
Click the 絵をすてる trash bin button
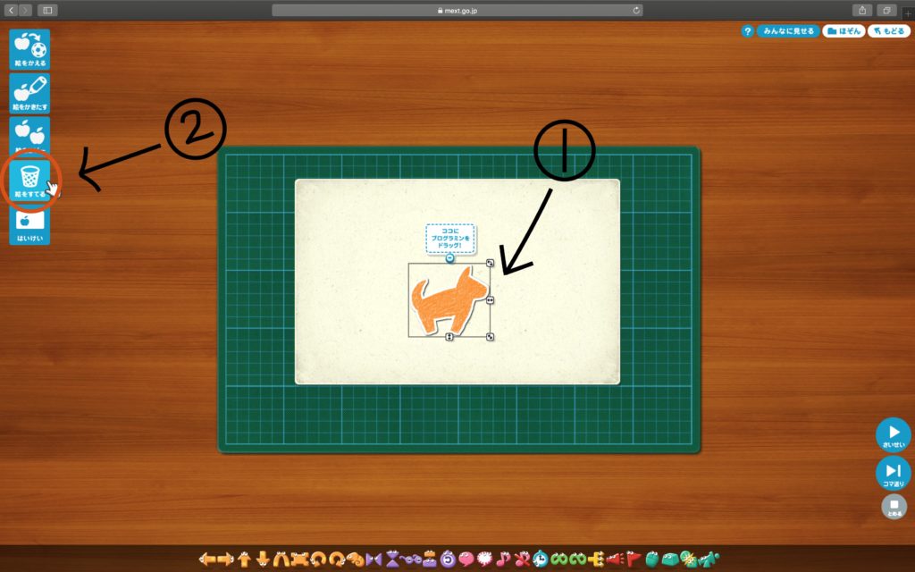pyautogui.click(x=29, y=180)
